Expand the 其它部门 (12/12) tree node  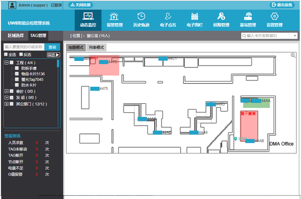(6, 104)
